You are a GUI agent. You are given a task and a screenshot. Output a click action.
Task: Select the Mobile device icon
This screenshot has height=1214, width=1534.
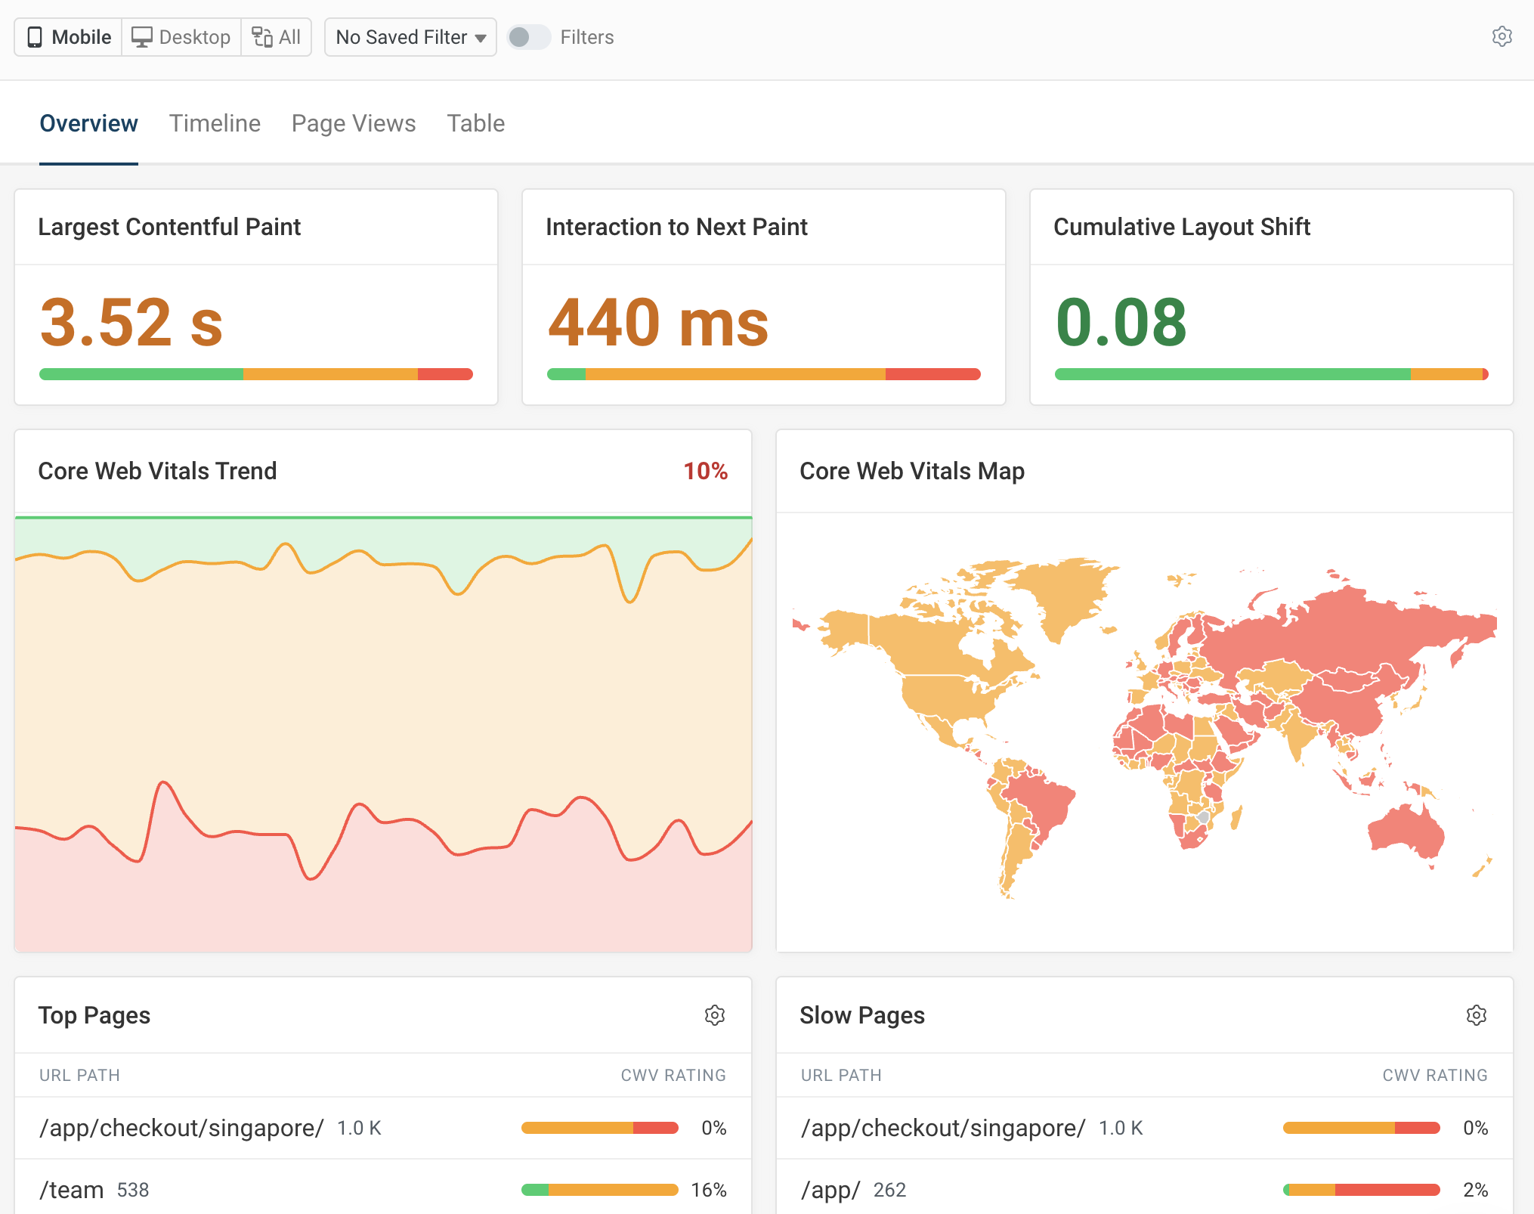(36, 36)
